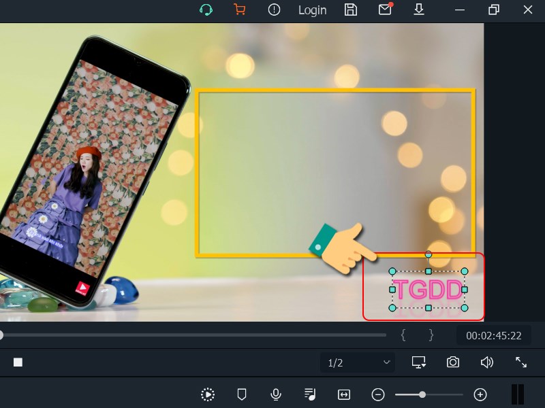Open the headset support assistant

(205, 10)
